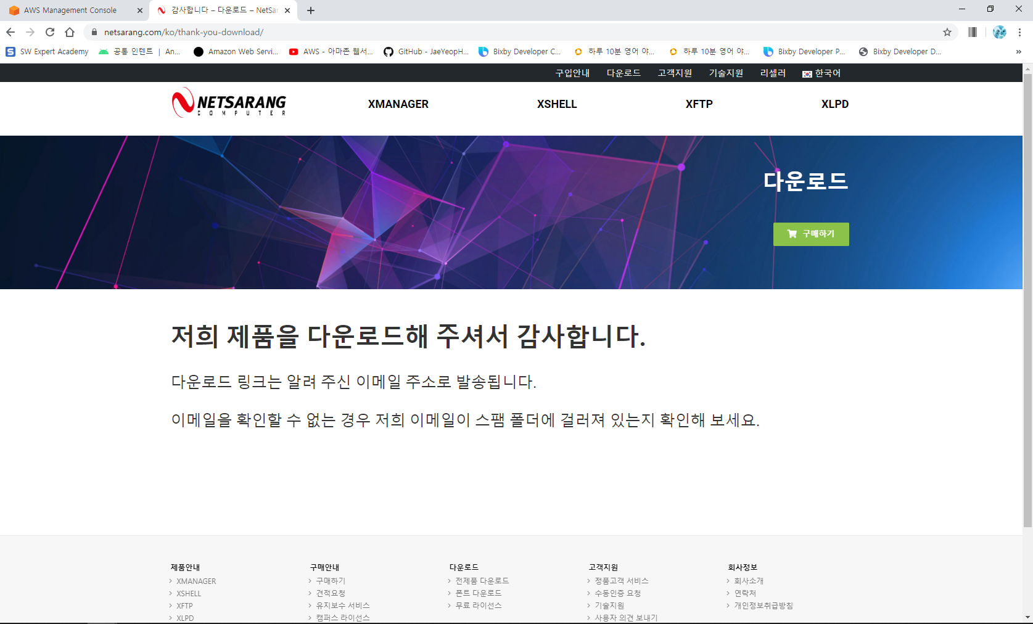Click the scrollbar down arrow
The width and height of the screenshot is (1033, 624).
point(1027,617)
